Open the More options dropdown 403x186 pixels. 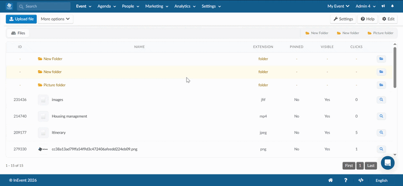55,19
